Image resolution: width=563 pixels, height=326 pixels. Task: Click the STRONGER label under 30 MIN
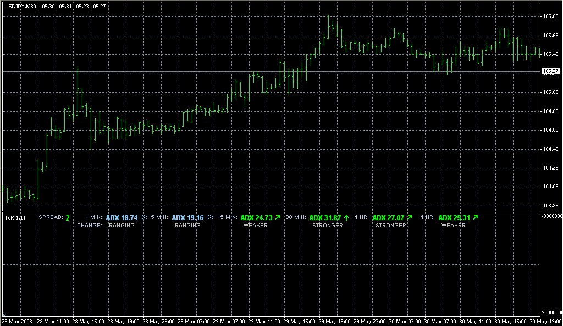tap(328, 226)
